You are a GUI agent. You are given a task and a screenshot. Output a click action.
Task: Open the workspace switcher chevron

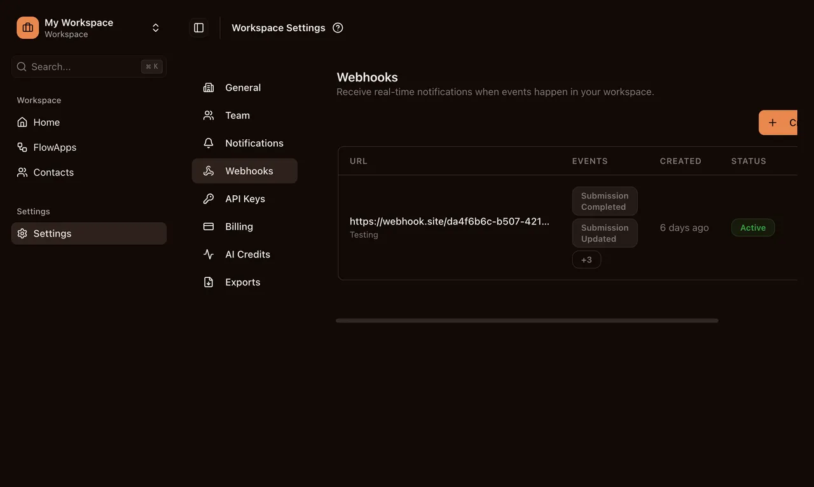pyautogui.click(x=155, y=27)
